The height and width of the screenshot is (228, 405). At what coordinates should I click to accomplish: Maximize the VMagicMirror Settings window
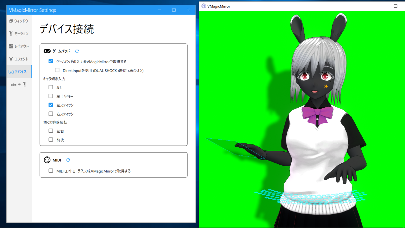pyautogui.click(x=174, y=10)
